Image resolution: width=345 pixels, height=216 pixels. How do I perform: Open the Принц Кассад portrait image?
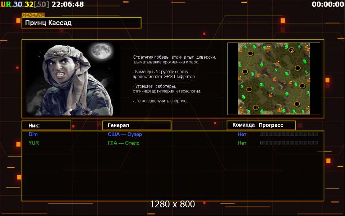pos(72,78)
